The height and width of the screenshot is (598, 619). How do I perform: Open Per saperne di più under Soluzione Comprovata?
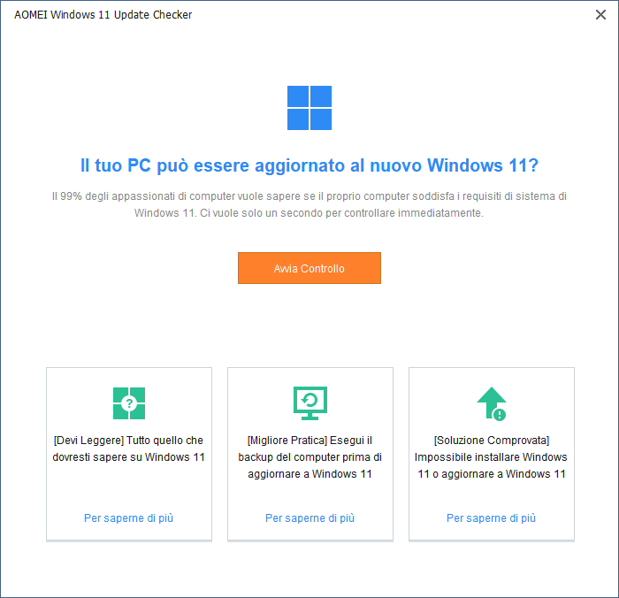pos(491,517)
